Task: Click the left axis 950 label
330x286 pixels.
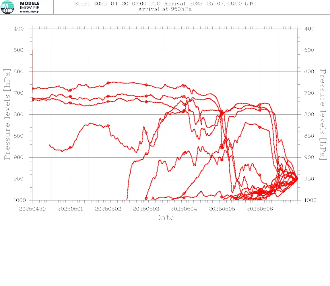Action: pos(19,179)
